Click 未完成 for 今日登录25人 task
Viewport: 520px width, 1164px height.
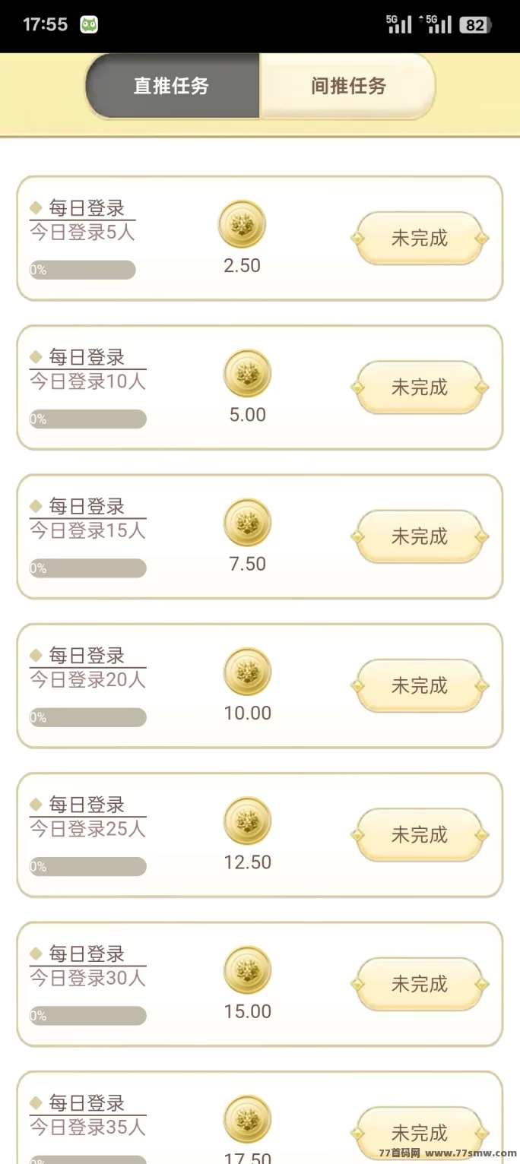coord(420,835)
